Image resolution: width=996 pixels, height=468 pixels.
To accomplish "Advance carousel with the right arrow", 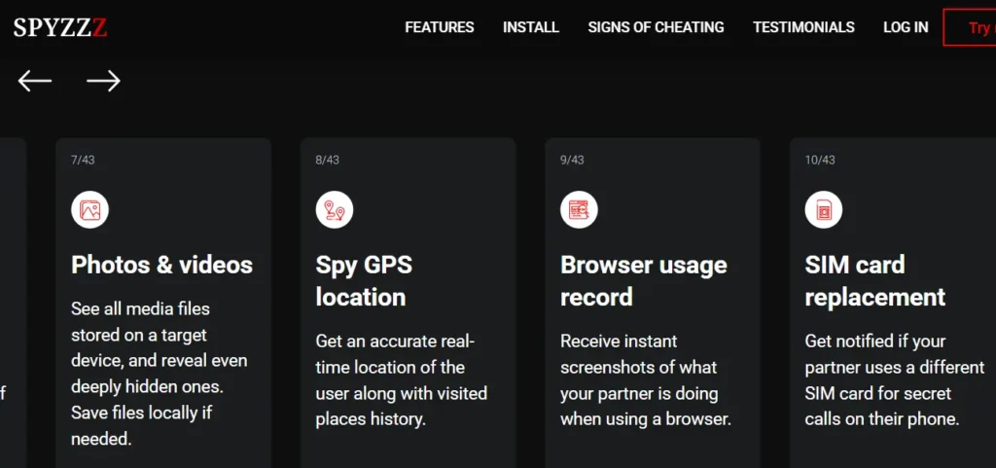I will click(103, 81).
